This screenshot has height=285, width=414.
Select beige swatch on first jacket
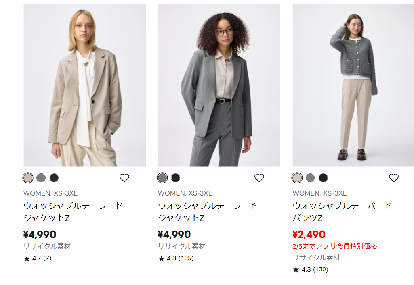click(28, 178)
